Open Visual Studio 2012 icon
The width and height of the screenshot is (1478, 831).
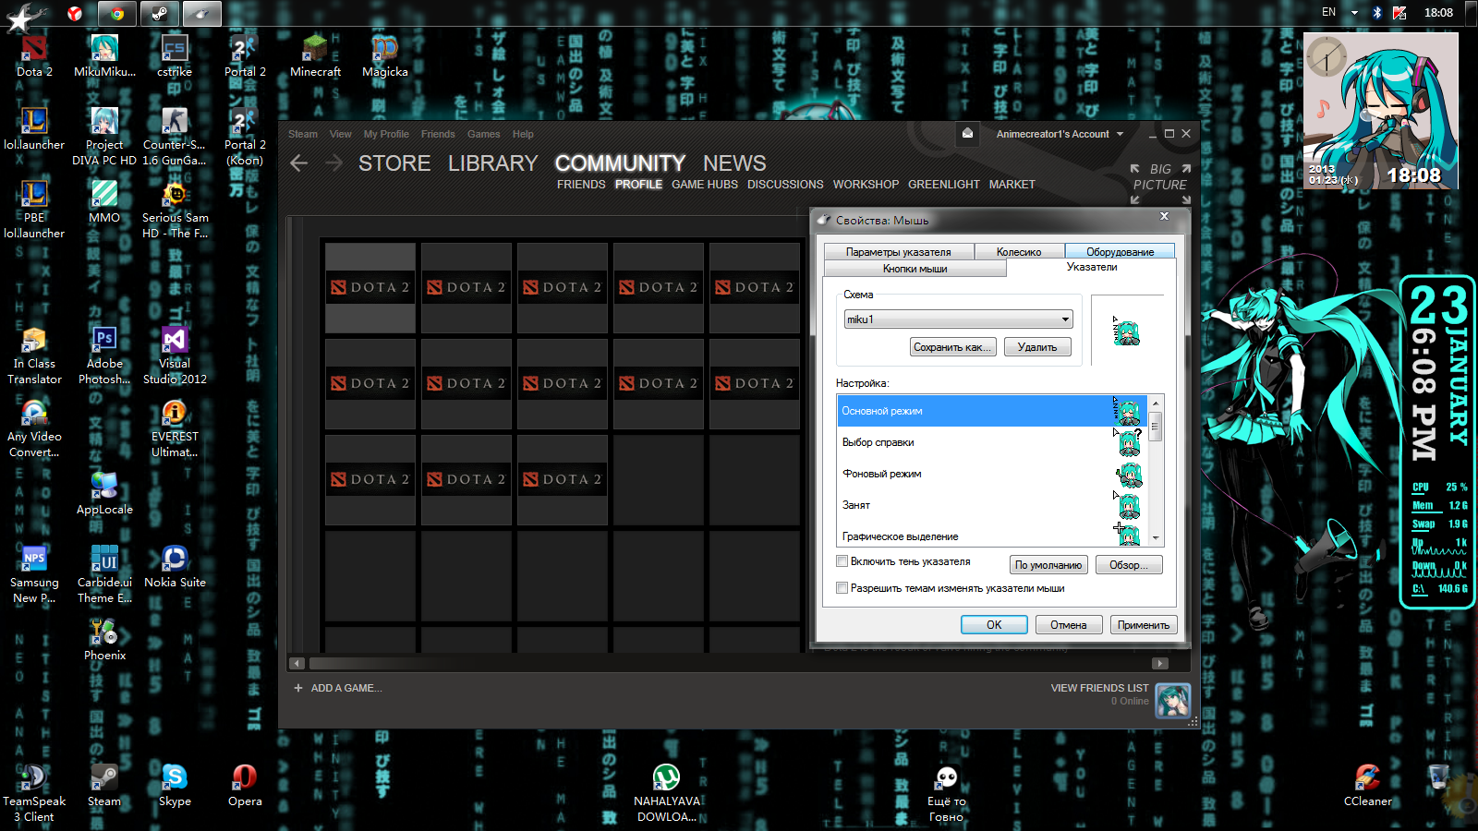[x=175, y=355]
